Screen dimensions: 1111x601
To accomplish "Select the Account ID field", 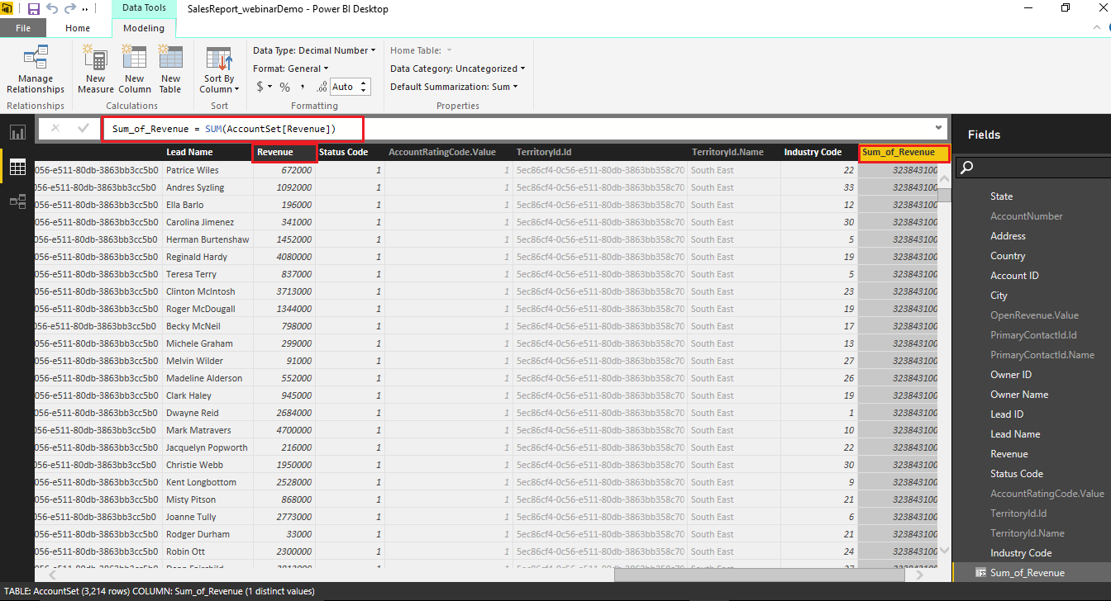I will pyautogui.click(x=1014, y=275).
